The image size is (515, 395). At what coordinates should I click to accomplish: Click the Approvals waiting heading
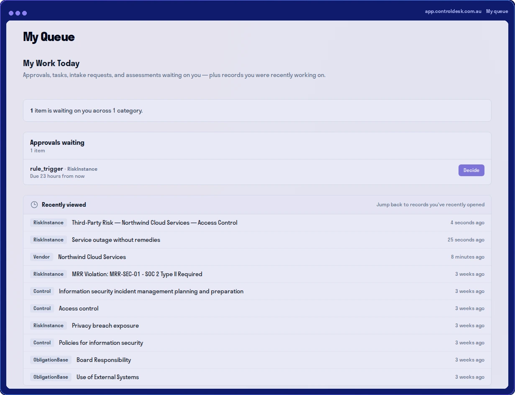57,142
